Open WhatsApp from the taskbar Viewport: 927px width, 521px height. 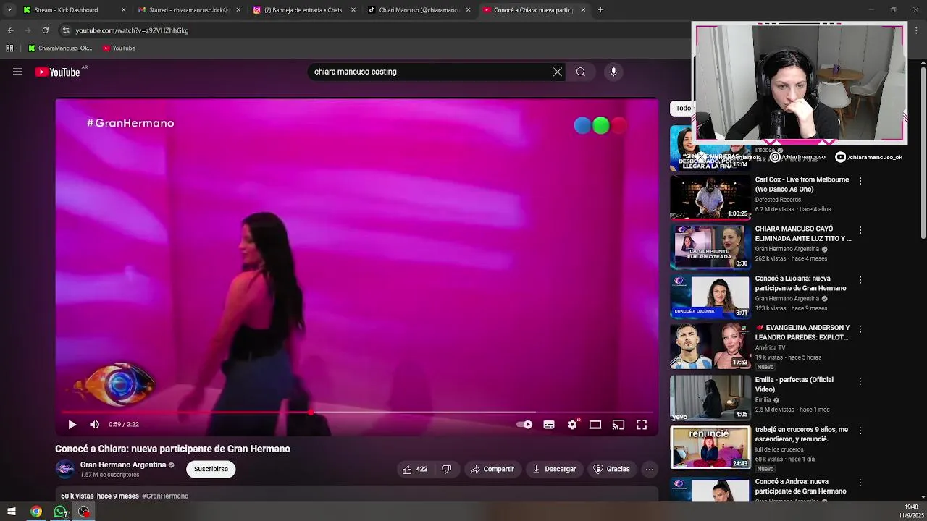(x=60, y=512)
